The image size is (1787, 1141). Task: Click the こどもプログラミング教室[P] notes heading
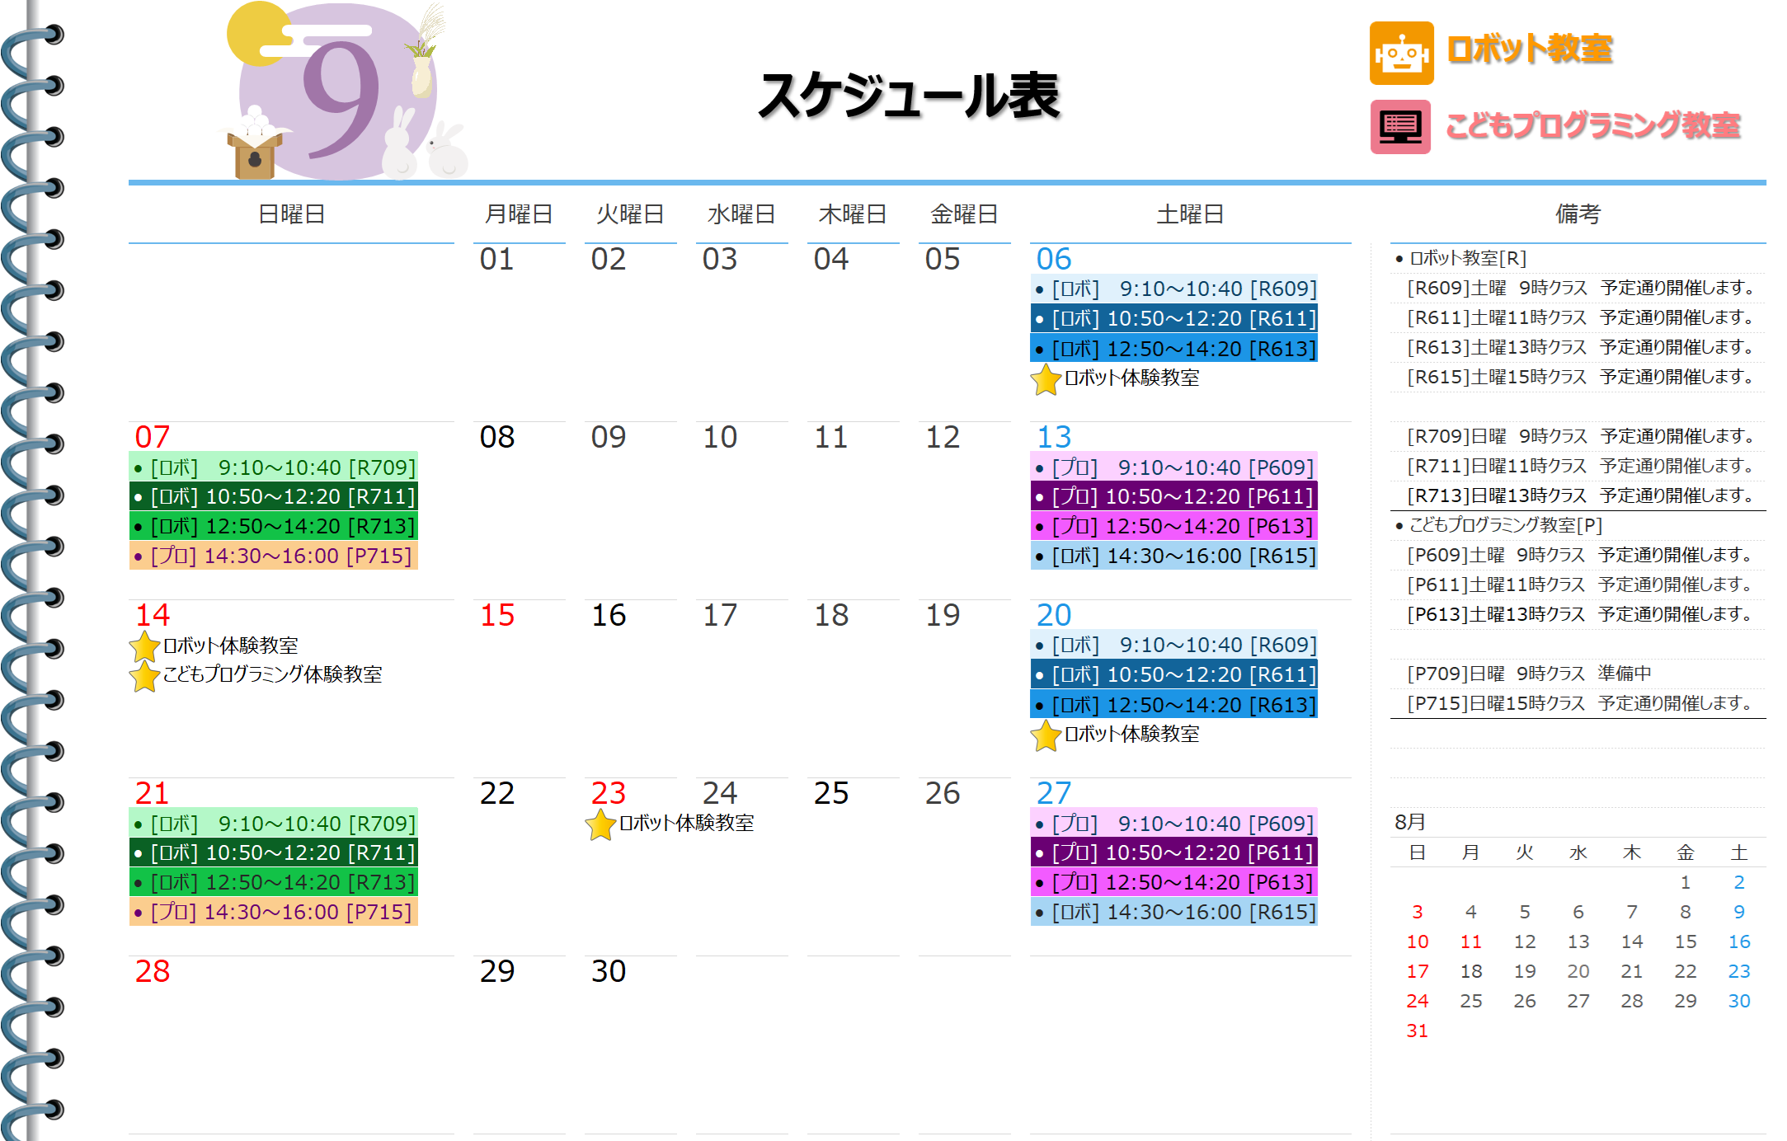click(x=1498, y=525)
